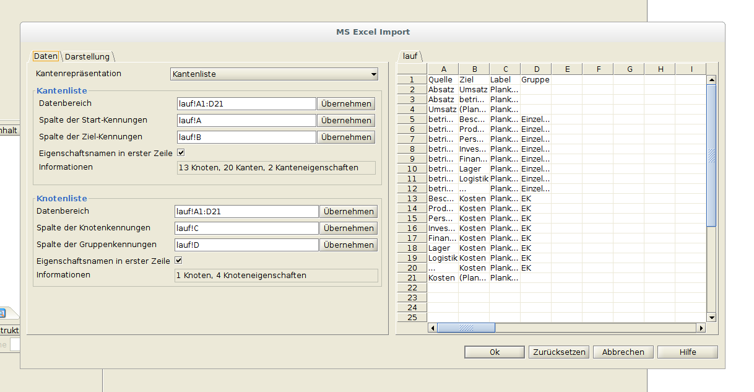Click the spreadsheet vertical scroll down arrow
Screen dimensions: 754x392
(x=711, y=318)
